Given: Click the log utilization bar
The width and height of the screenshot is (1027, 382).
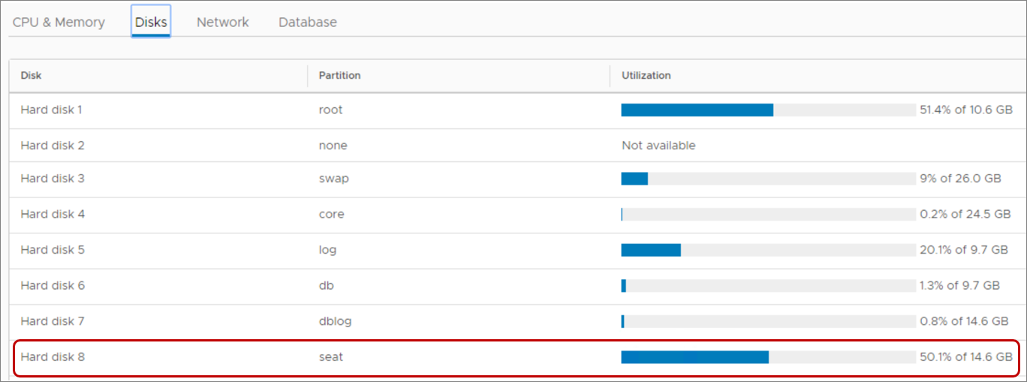Looking at the screenshot, I should pos(768,250).
